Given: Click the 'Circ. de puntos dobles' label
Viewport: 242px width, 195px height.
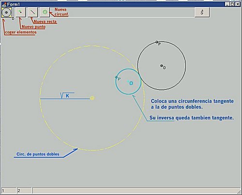Looking at the screenshot, I should click(38, 154).
